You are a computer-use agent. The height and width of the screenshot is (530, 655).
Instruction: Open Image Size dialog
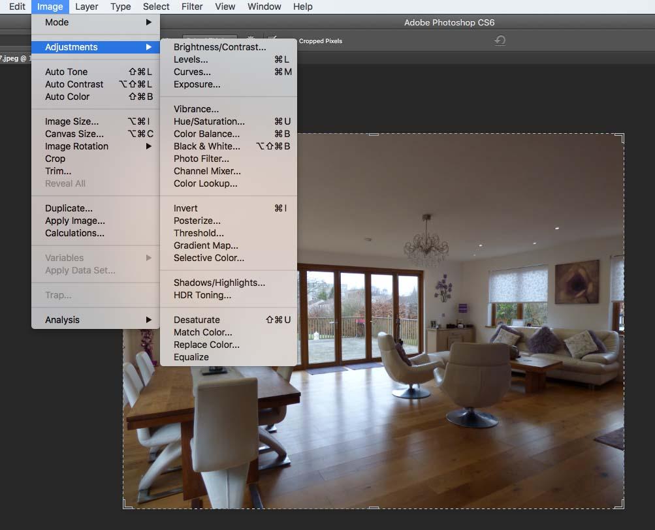(x=95, y=121)
